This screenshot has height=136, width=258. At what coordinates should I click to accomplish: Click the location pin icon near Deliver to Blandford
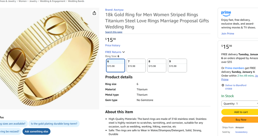coord(223,85)
